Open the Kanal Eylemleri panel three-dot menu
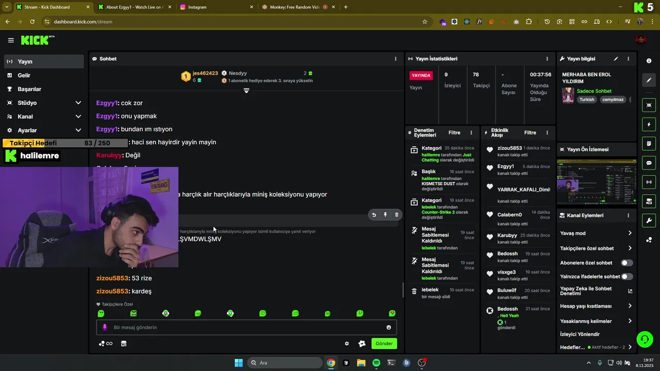 click(628, 215)
